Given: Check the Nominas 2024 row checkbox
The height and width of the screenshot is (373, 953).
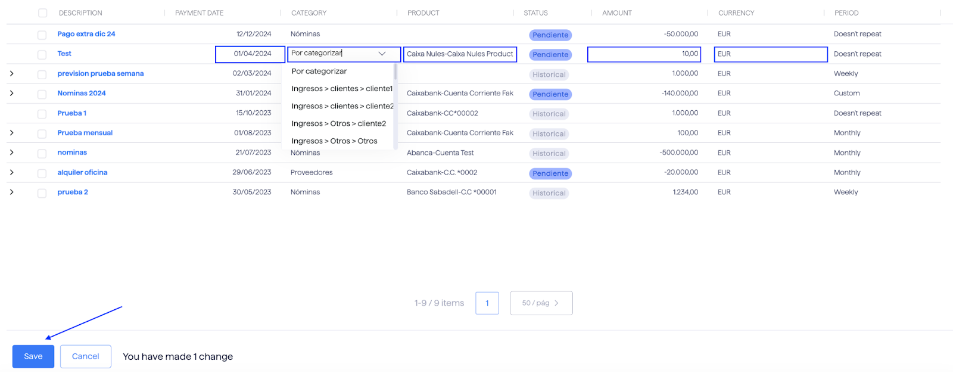Looking at the screenshot, I should click(x=42, y=94).
